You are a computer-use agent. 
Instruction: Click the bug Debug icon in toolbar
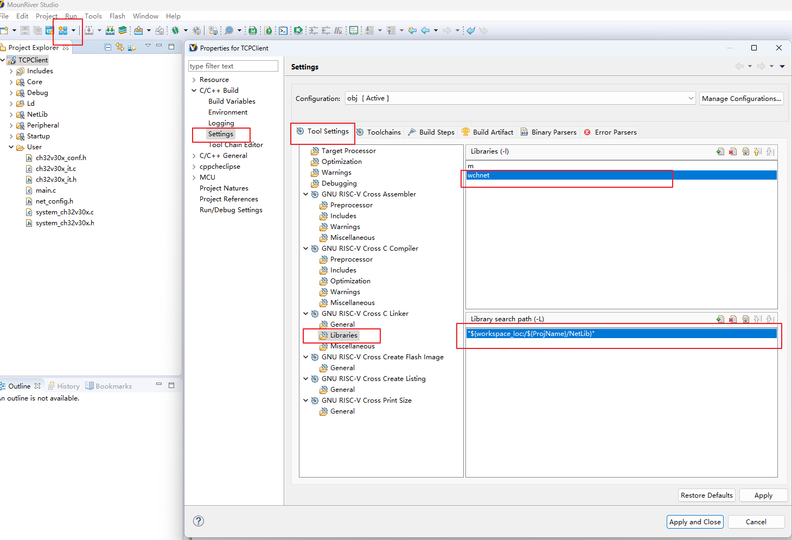(x=175, y=30)
